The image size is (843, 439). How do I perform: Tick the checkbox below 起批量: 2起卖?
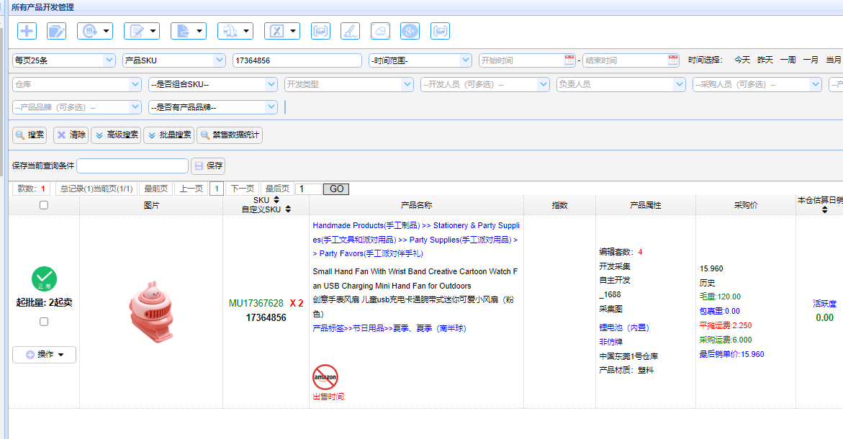tap(44, 321)
